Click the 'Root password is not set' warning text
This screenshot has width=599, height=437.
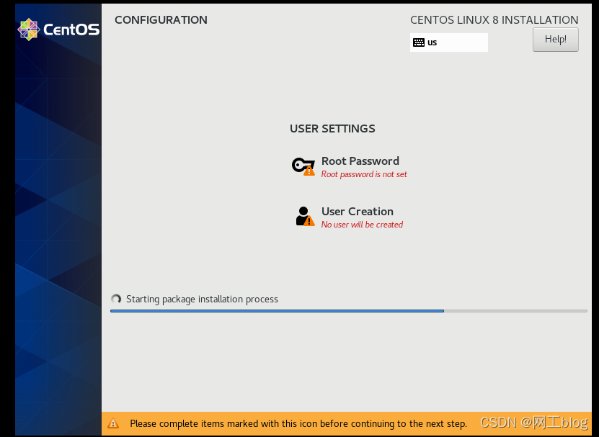[x=364, y=174]
